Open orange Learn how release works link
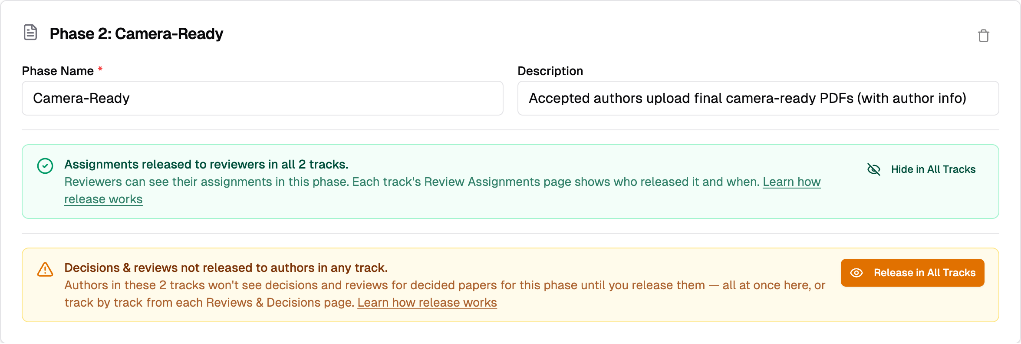The width and height of the screenshot is (1021, 344). tap(427, 302)
